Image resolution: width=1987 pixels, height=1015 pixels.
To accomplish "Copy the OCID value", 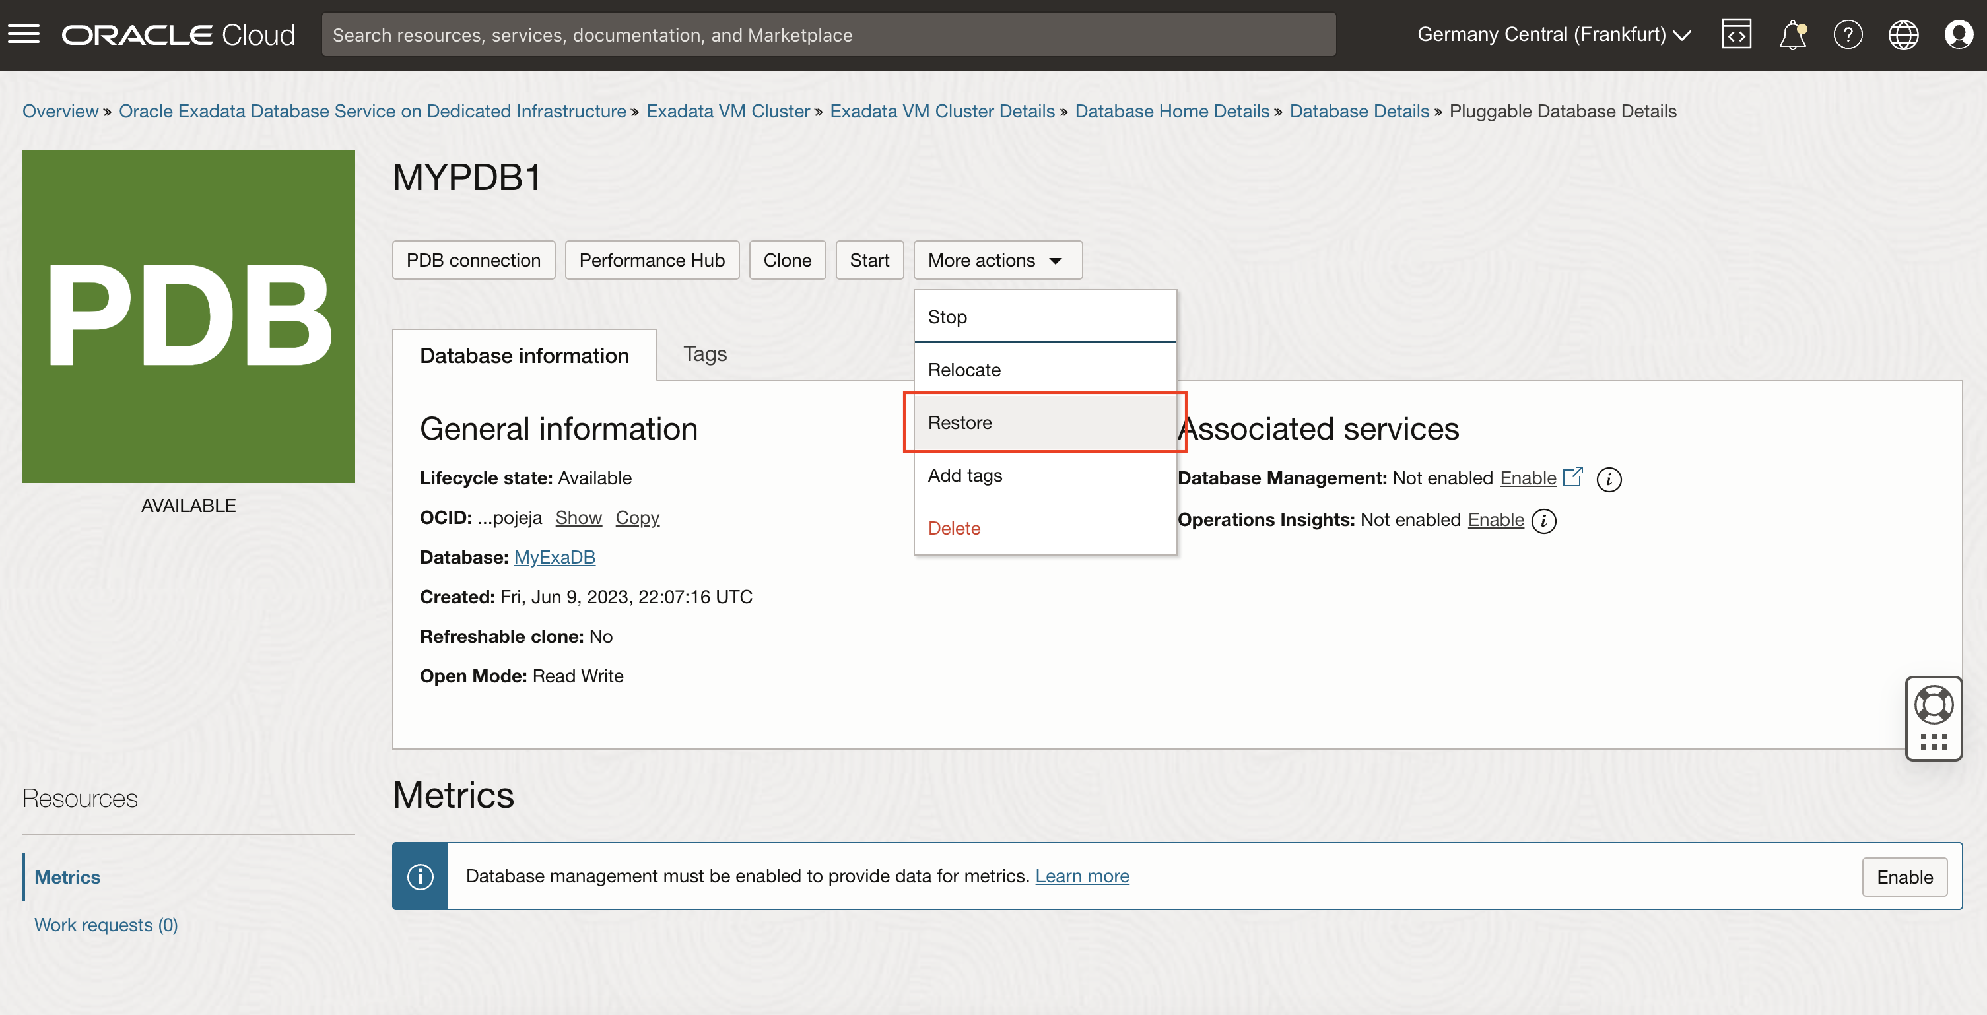I will [637, 517].
